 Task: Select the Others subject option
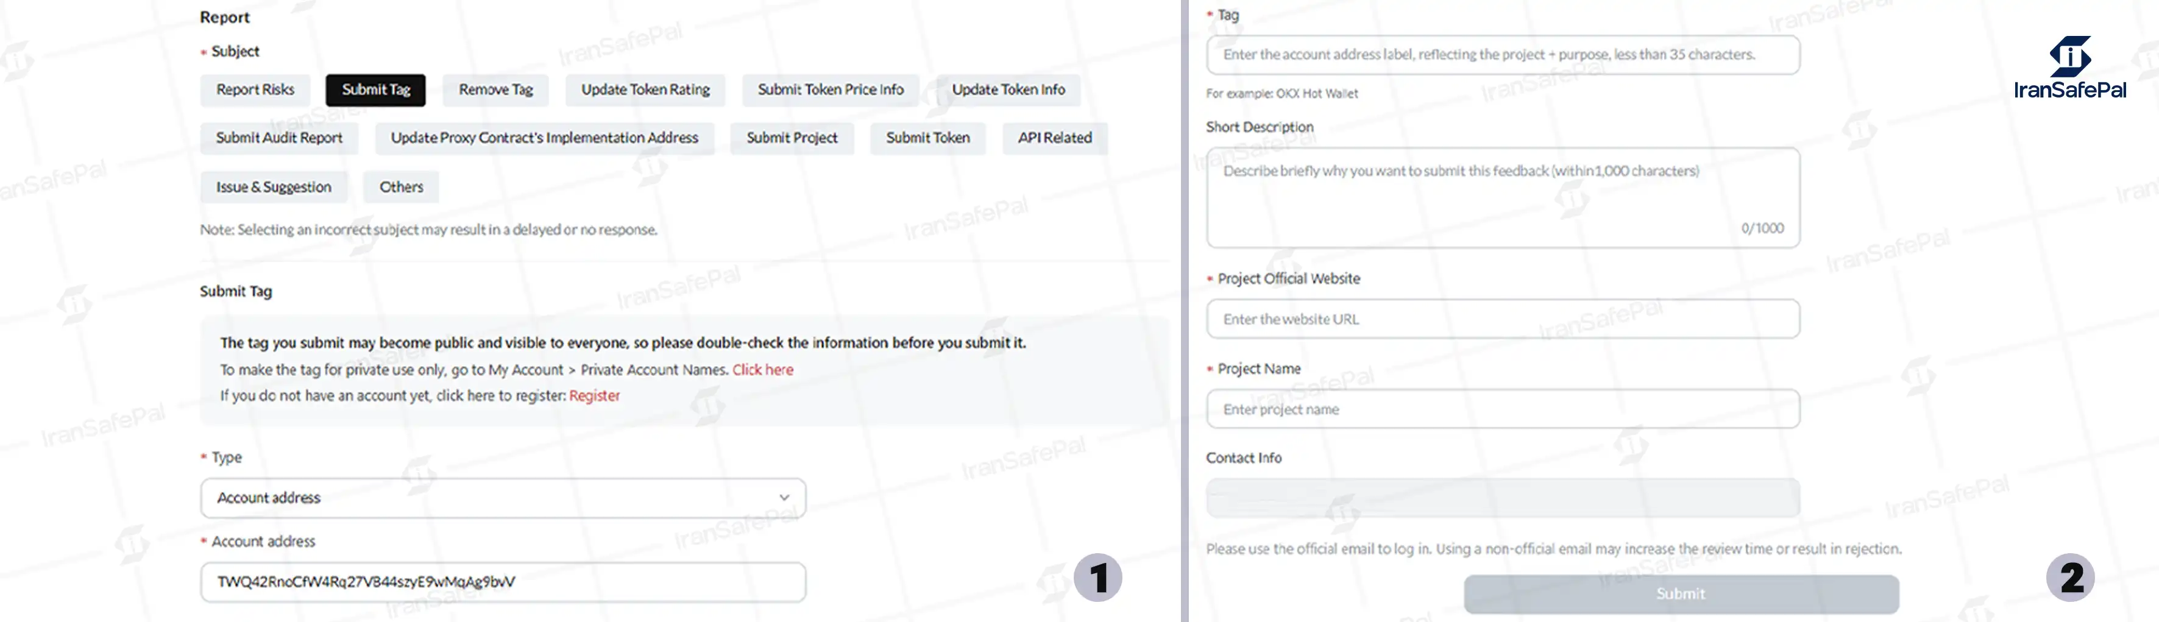(400, 187)
